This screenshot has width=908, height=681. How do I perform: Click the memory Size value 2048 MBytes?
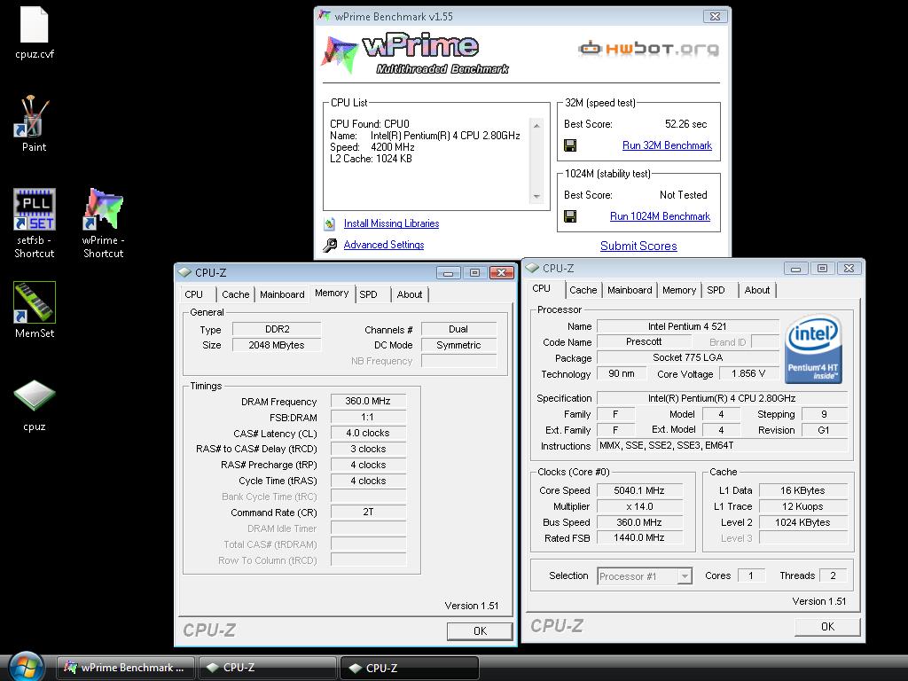[x=277, y=345]
